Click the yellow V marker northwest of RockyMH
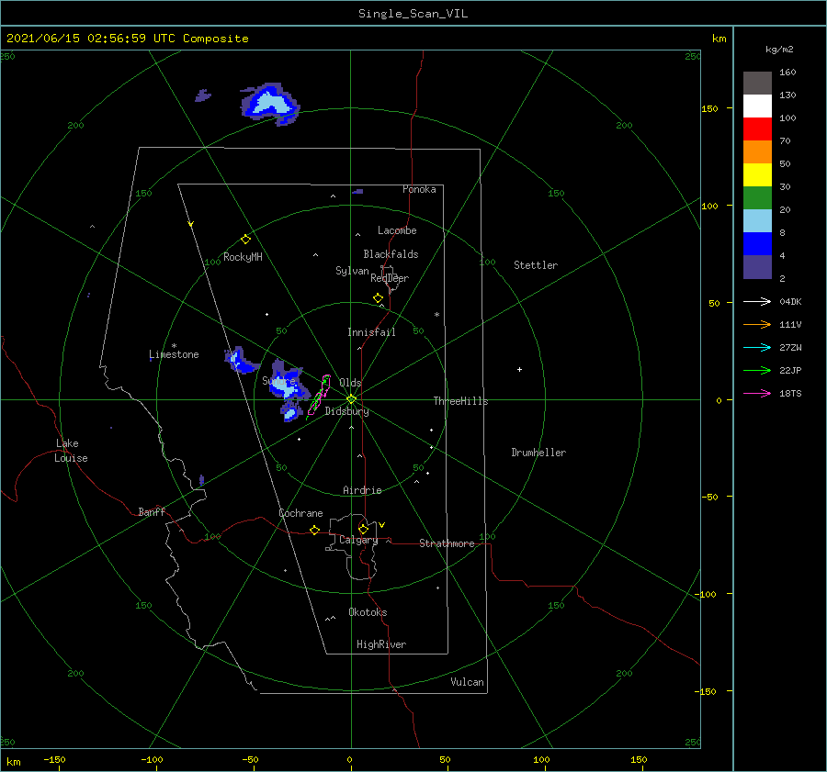Viewport: 827px width, 772px height. pyautogui.click(x=191, y=224)
